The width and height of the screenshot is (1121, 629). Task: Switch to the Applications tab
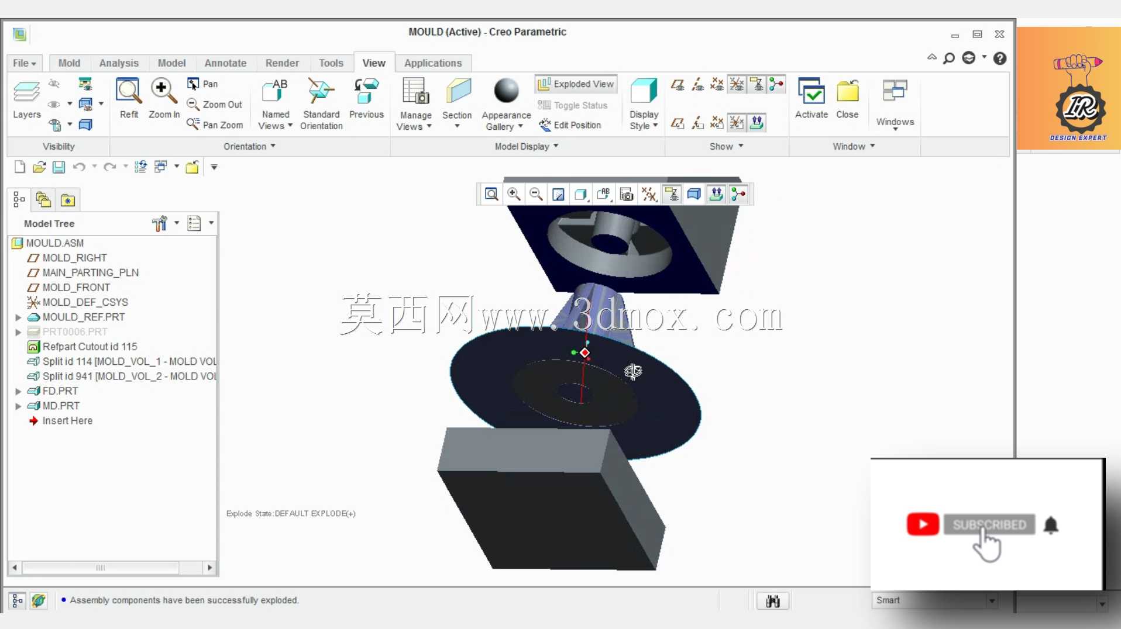[433, 63]
